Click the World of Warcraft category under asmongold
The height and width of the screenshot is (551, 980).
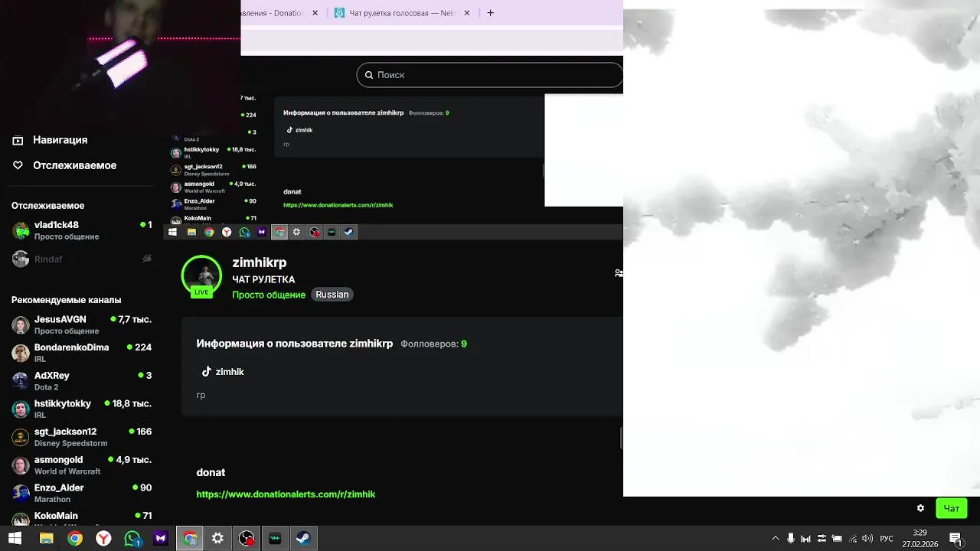click(x=67, y=471)
